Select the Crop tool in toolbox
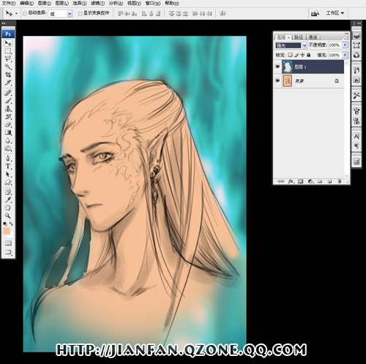This screenshot has height=364, width=366. pyautogui.click(x=8, y=75)
